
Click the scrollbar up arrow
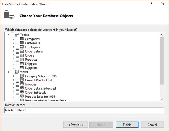162,35
